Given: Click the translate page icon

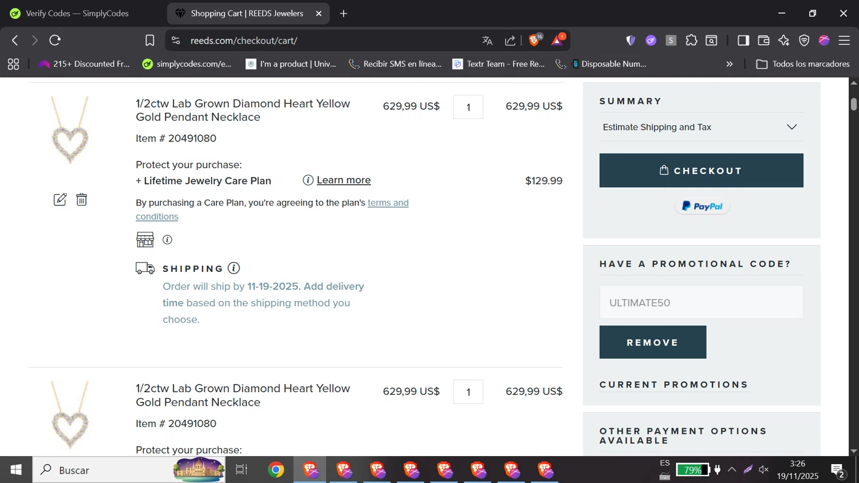Looking at the screenshot, I should (487, 41).
